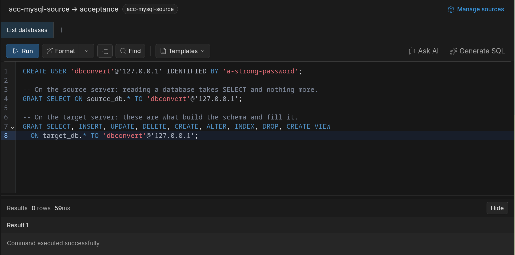
Task: Click the Find magnifier icon
Action: (123, 51)
